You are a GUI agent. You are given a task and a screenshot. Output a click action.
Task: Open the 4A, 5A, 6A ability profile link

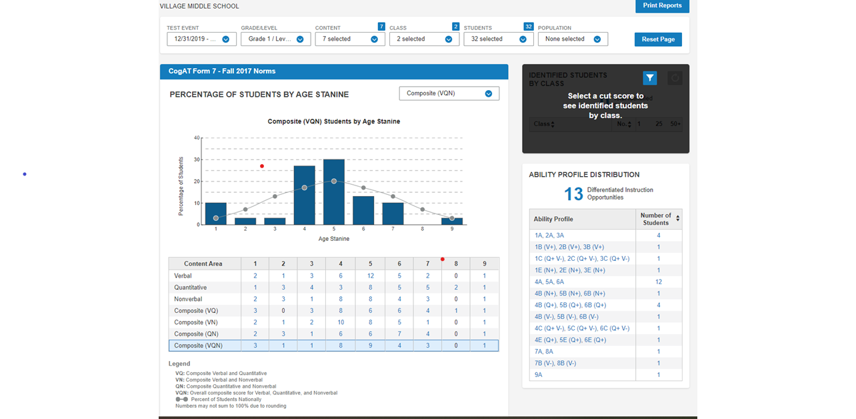550,282
